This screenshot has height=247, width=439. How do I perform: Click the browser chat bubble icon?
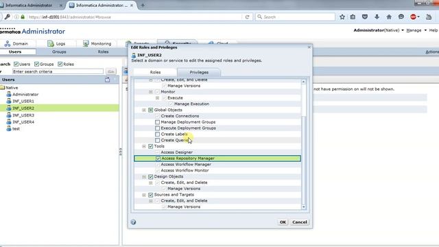click(401, 16)
